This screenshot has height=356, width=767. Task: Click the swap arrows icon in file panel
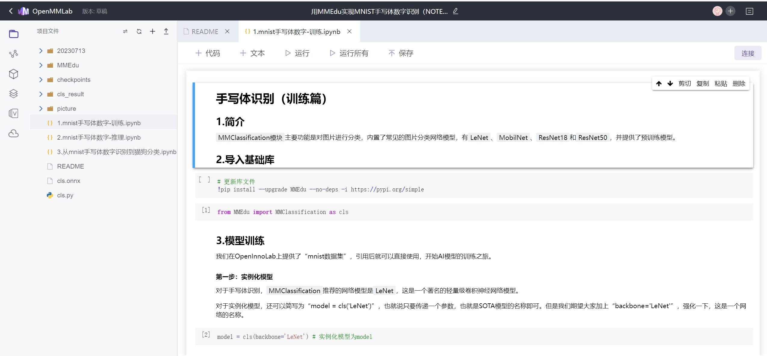125,31
